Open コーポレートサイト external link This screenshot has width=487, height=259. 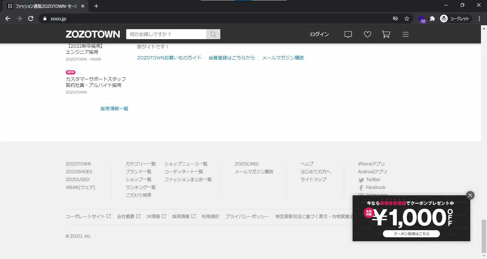[x=88, y=216]
